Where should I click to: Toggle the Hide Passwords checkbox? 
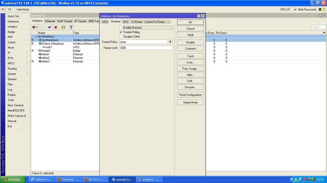tap(295, 9)
